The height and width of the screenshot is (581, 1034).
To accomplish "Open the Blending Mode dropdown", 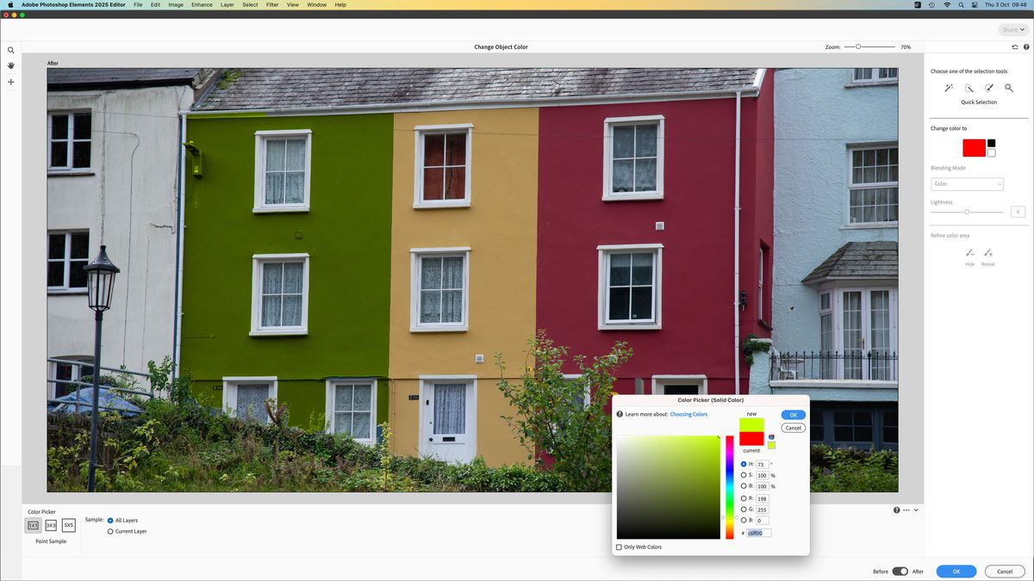I will [967, 183].
